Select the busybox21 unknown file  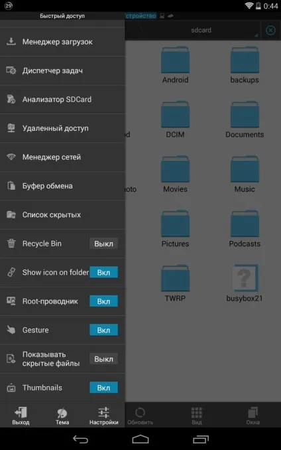[245, 283]
